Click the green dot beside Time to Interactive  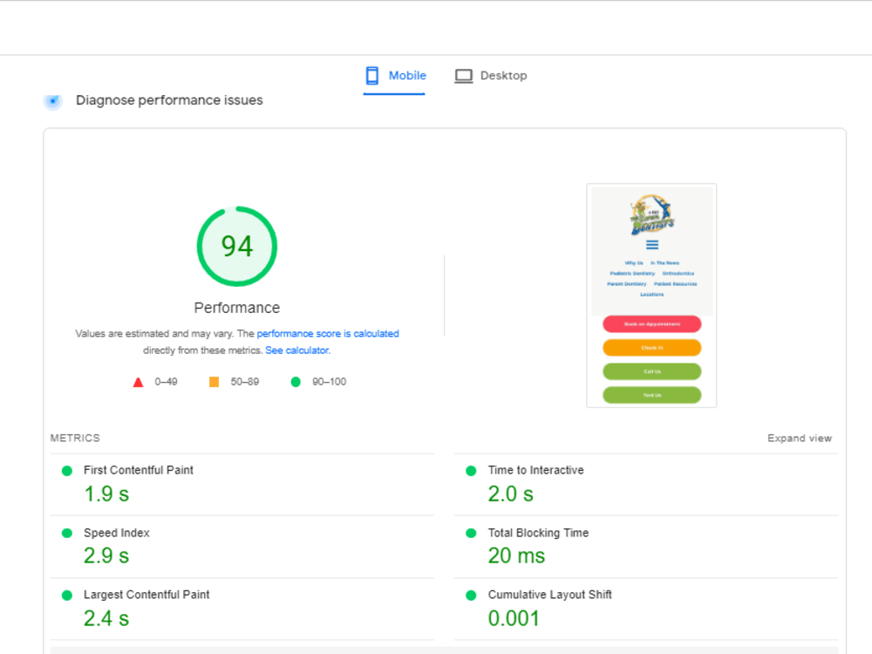tap(471, 471)
